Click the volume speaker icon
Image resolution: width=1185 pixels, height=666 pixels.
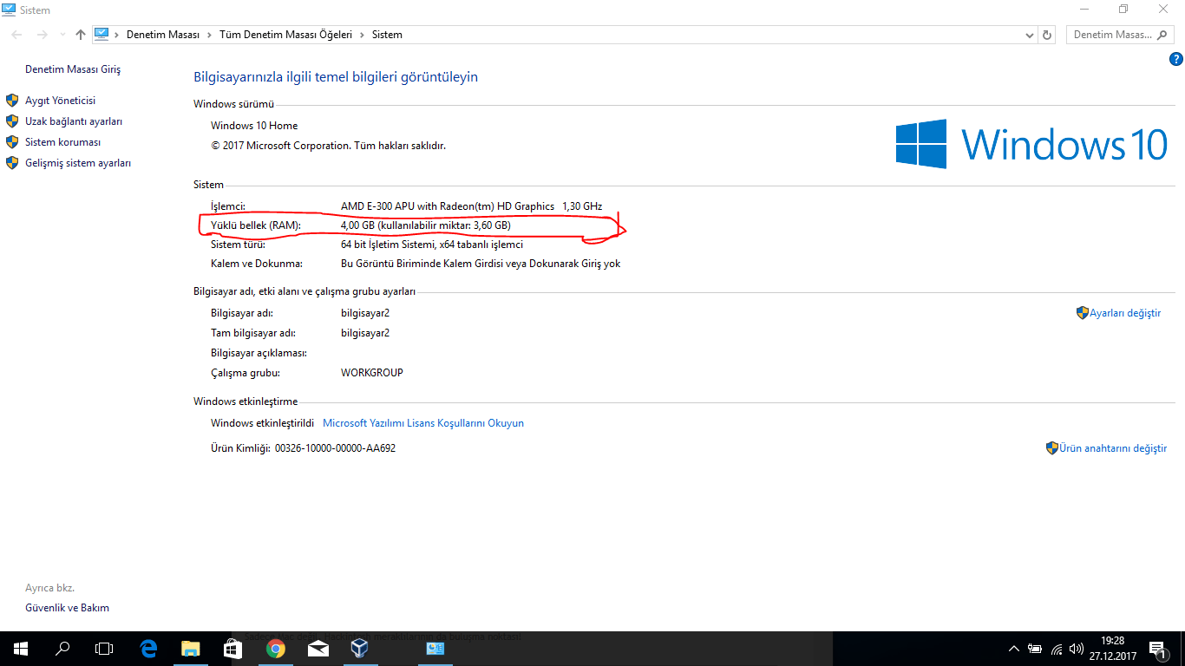click(x=1077, y=649)
